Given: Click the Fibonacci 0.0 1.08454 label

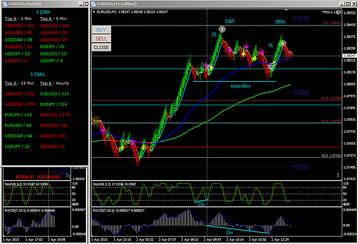Looking at the screenshot, I should pyautogui.click(x=332, y=23).
